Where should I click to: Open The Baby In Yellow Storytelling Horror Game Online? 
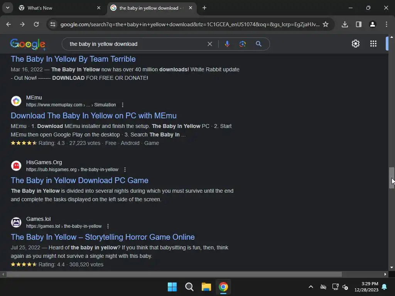pyautogui.click(x=103, y=237)
